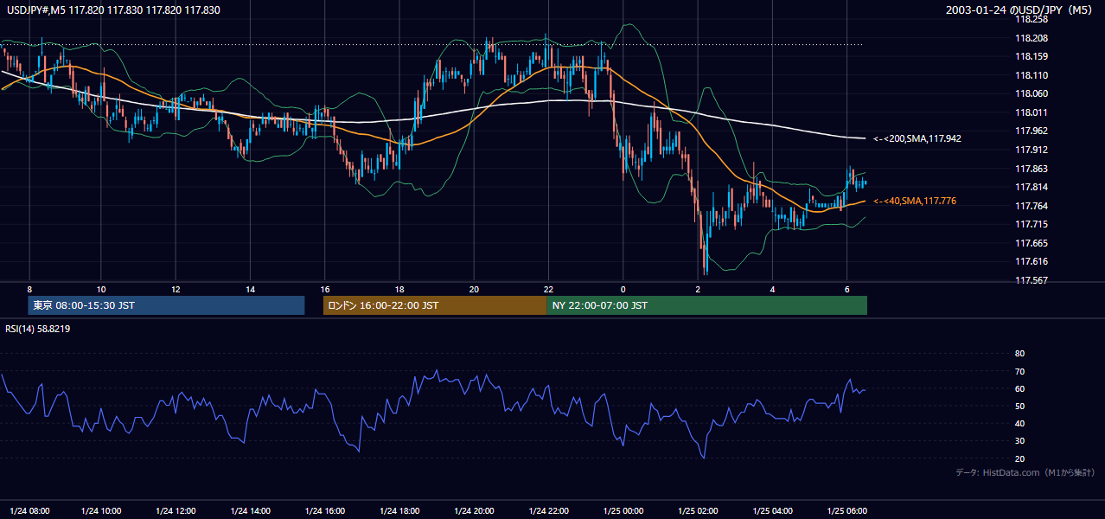This screenshot has height=519, width=1105.
Task: Click the 1/25 04:00 date label
Action: tap(772, 510)
